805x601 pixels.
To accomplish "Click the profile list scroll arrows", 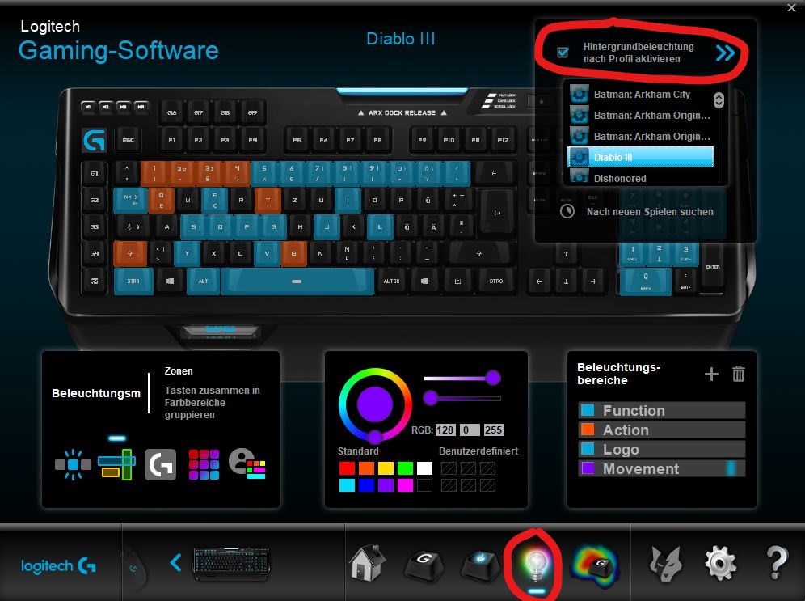I will [719, 100].
